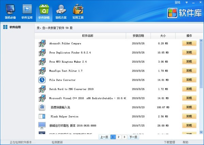
Task: Sort by the 大小 column header
Action: 163,36
